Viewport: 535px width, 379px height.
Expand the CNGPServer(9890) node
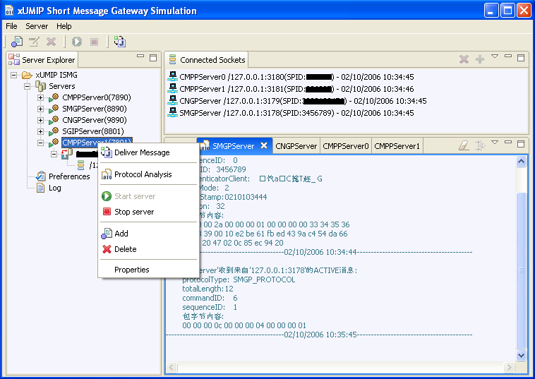tap(40, 120)
